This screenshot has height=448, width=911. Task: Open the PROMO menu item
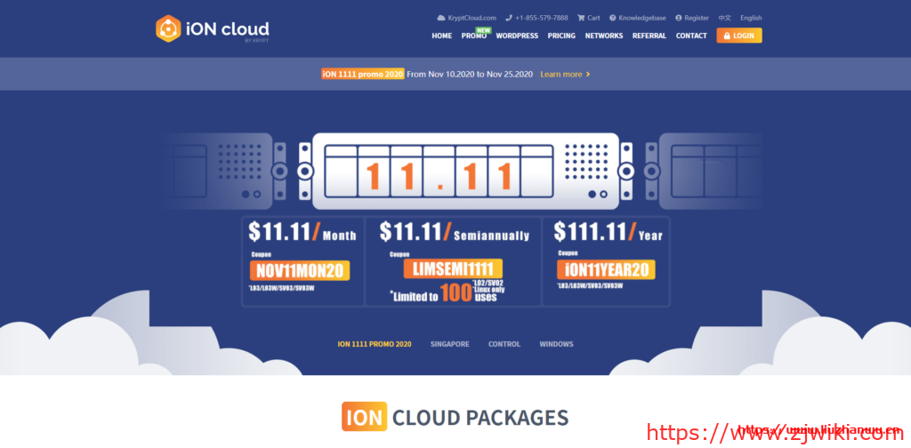473,36
